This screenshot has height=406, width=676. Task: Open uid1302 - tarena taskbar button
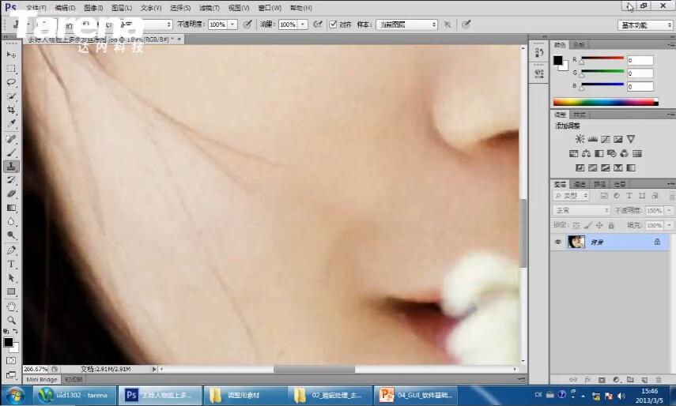pyautogui.click(x=74, y=395)
